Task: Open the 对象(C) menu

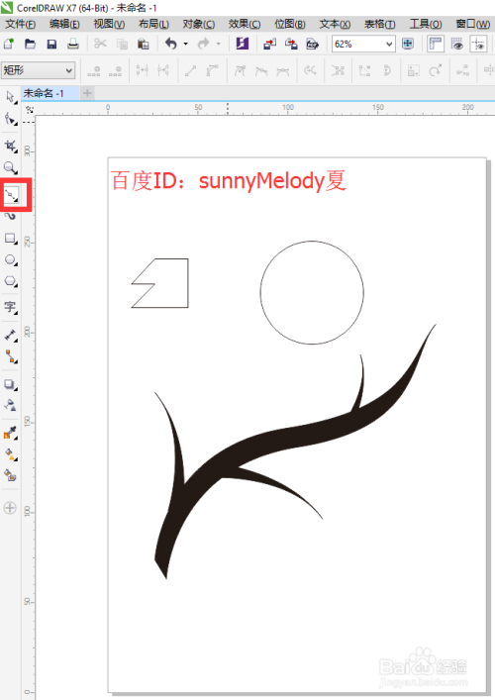Action: pyautogui.click(x=199, y=24)
